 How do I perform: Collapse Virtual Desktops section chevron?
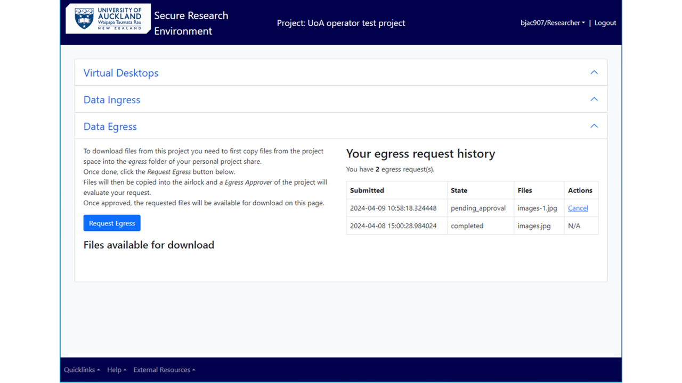point(594,72)
